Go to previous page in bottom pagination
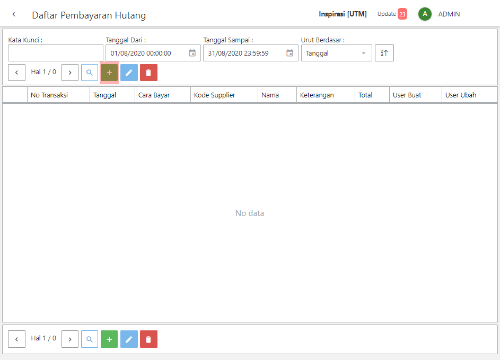 pos(16,339)
